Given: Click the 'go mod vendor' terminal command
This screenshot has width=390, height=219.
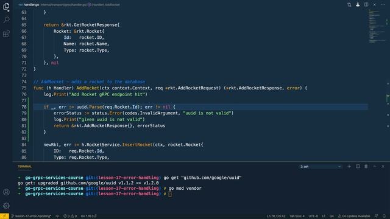Looking at the screenshot, I should coord(185,188).
